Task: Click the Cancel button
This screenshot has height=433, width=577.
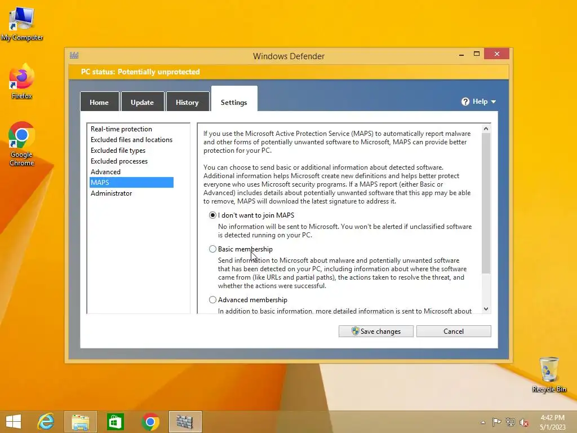Action: pyautogui.click(x=454, y=331)
